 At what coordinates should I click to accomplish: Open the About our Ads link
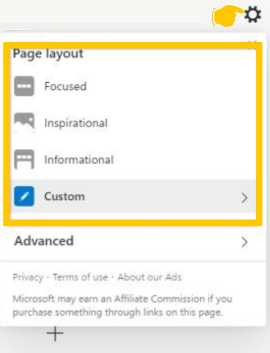150,277
